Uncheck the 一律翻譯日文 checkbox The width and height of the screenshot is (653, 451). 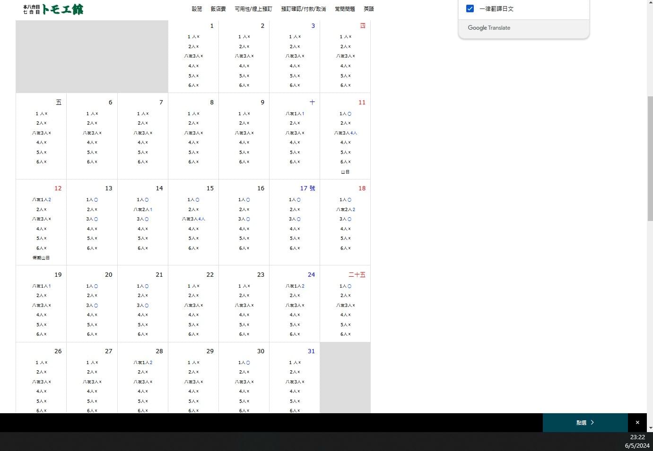(x=470, y=9)
